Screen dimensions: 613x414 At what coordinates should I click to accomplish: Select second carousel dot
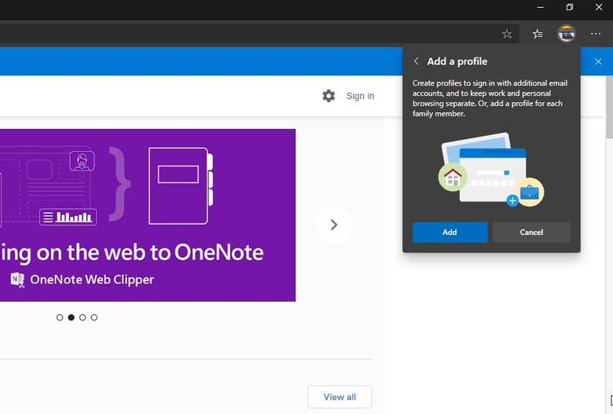(x=72, y=317)
